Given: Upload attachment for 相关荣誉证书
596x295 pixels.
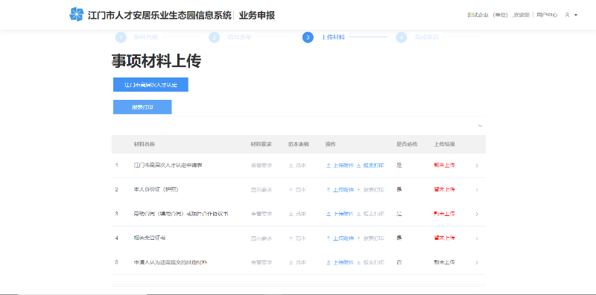Looking at the screenshot, I should click(x=340, y=238).
